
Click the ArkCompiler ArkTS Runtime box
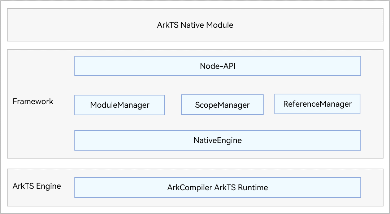pos(217,187)
